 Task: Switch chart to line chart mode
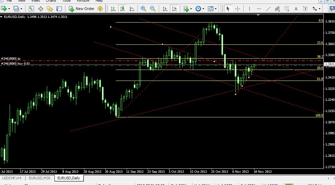(132, 9)
